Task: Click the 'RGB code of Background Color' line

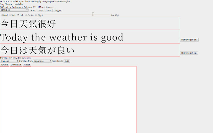Action: point(27,7)
